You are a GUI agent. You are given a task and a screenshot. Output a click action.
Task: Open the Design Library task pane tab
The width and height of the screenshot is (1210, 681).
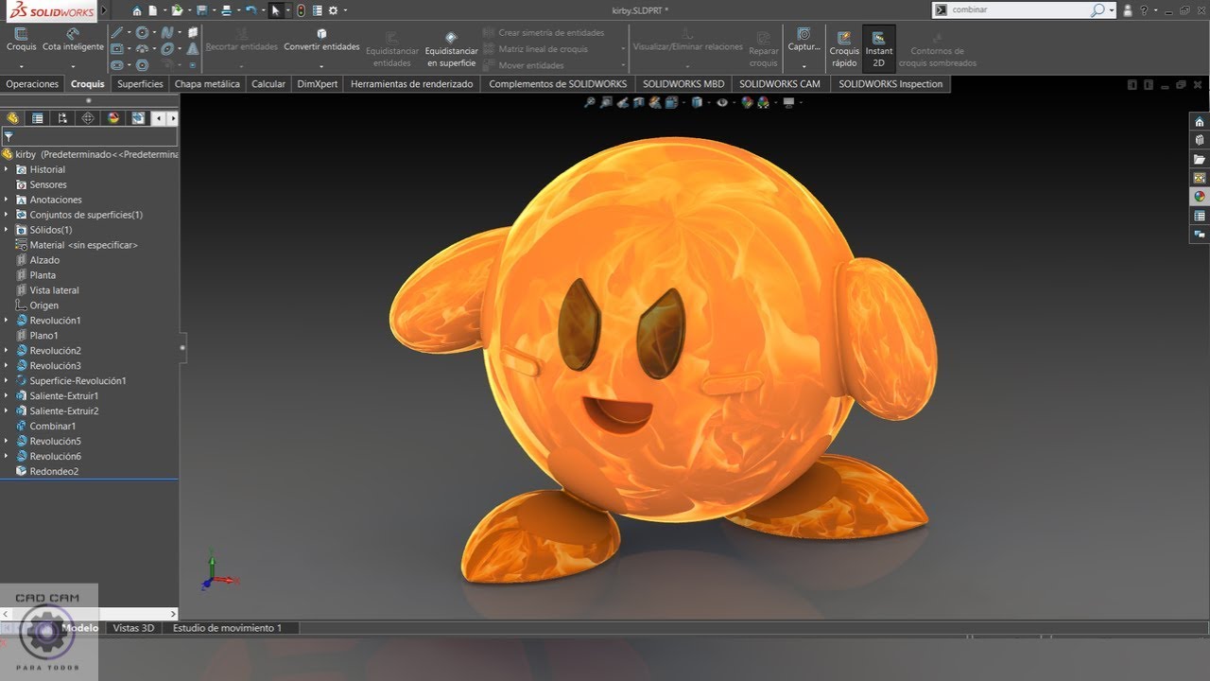pos(1200,140)
